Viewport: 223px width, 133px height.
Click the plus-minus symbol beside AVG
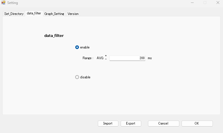(106, 57)
